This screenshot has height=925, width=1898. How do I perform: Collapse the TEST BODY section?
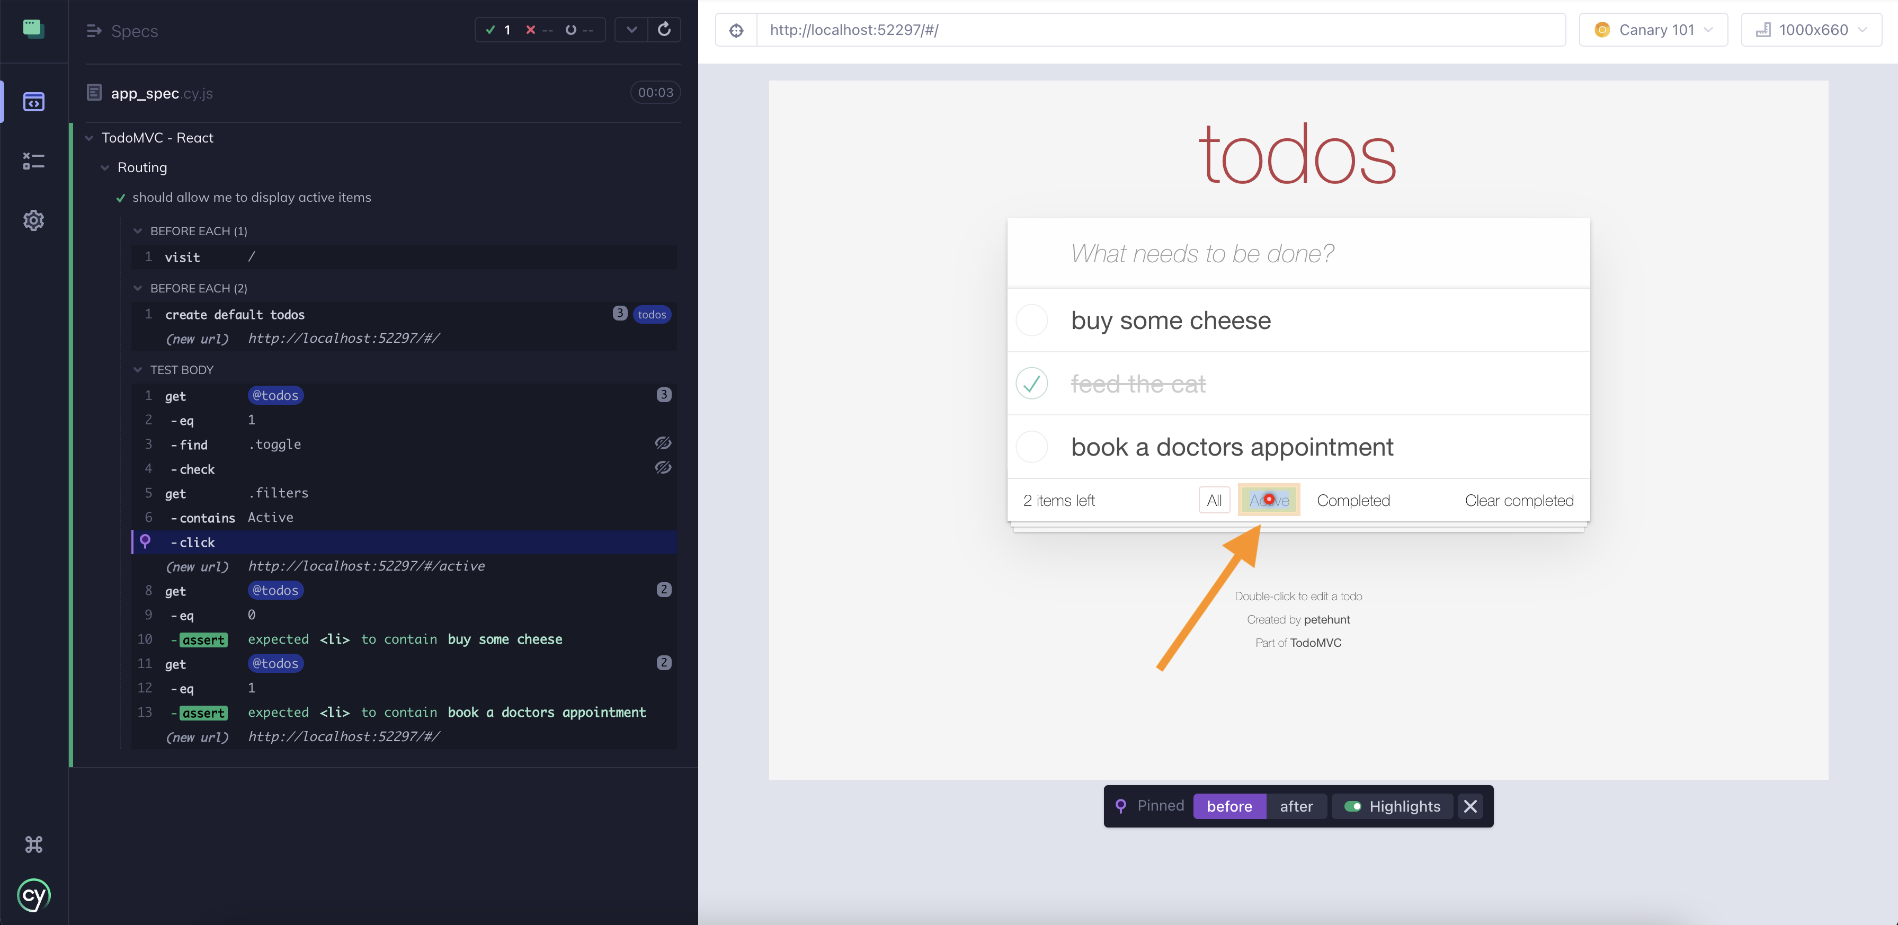tap(137, 369)
